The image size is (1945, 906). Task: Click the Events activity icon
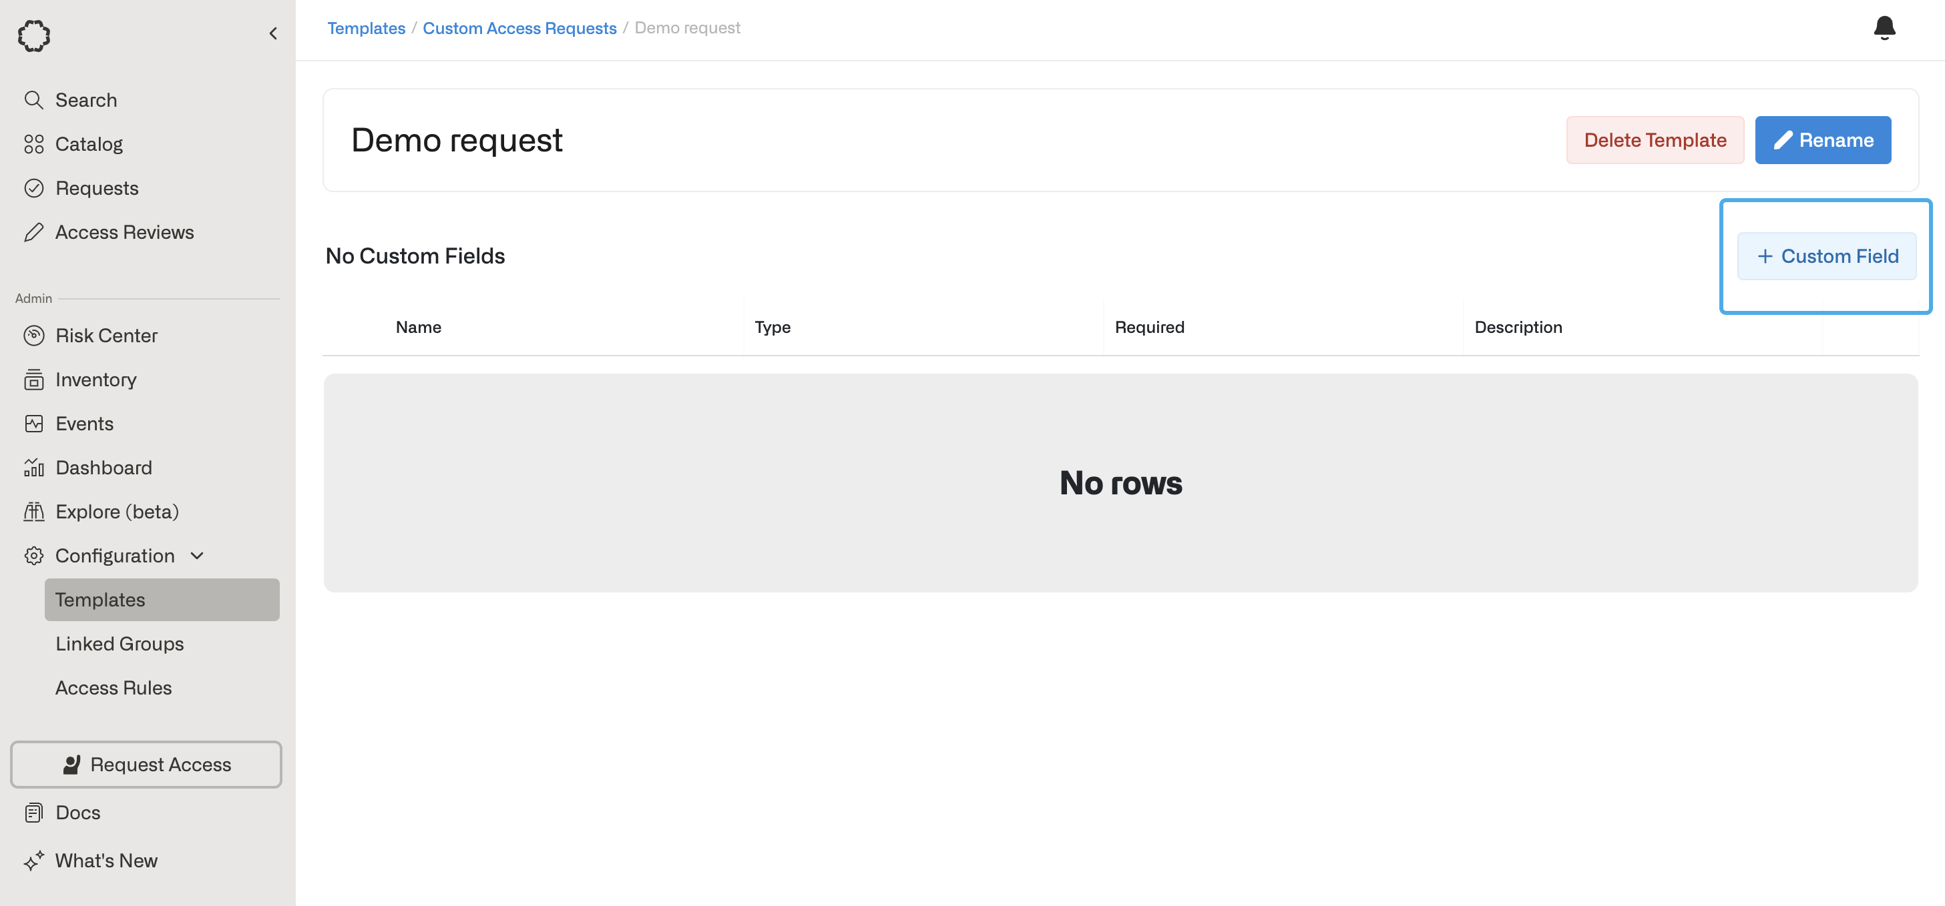pos(33,424)
